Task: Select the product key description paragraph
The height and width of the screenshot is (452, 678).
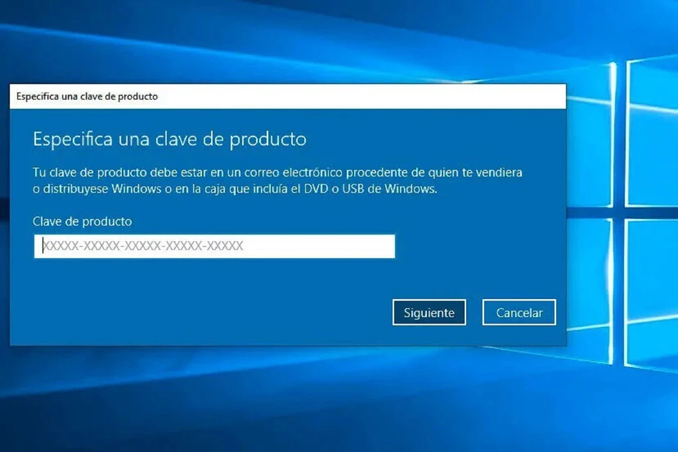Action: [x=277, y=181]
